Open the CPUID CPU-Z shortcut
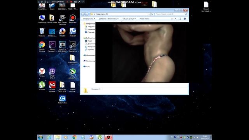Screen dimensions: 249x140 [52, 73]
